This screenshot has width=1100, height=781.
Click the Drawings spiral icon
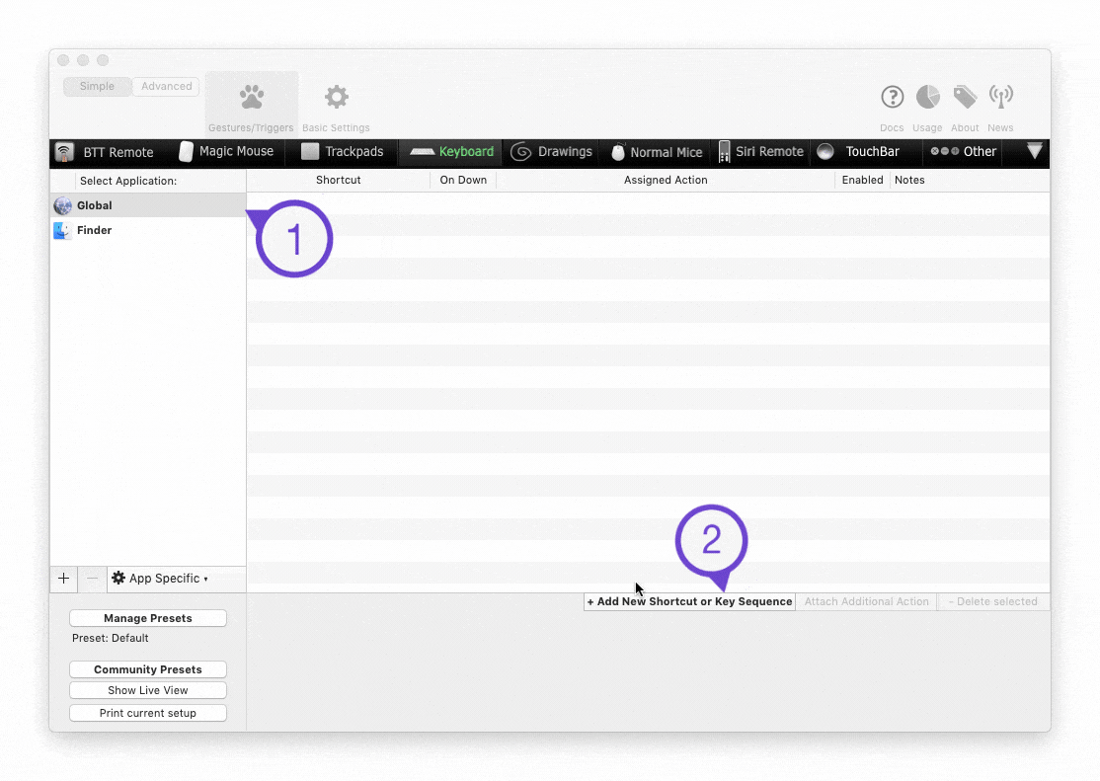[520, 152]
